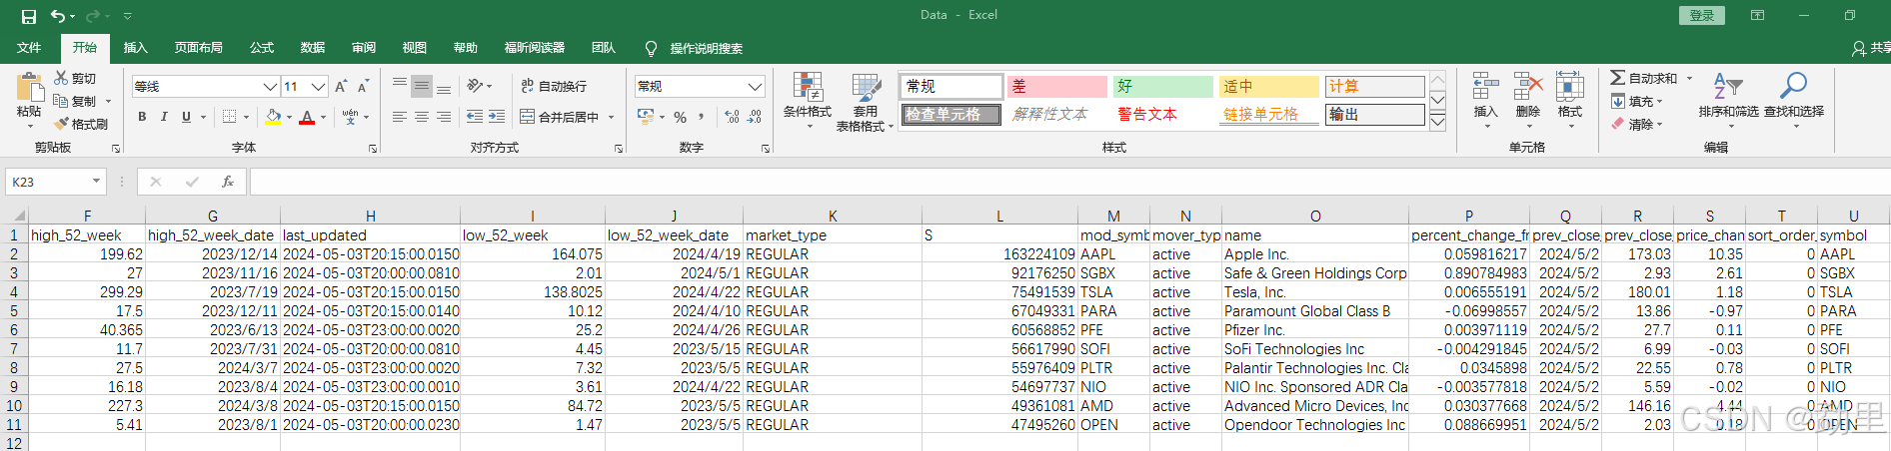Screen dimensions: 1891x451
Task: Switch to the 视图 ribbon tab
Action: [415, 48]
